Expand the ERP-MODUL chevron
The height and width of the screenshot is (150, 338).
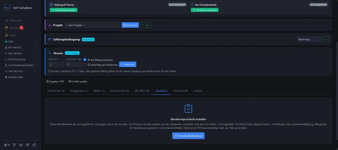point(35,47)
